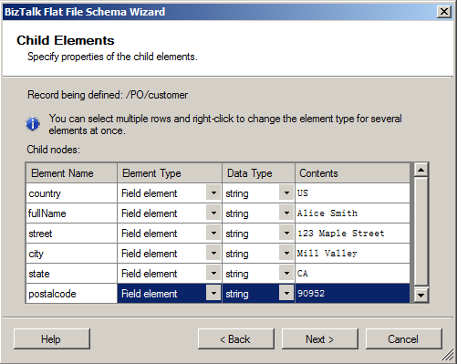Select the '90952' contents cell
Image resolution: width=457 pixels, height=364 pixels.
click(352, 294)
